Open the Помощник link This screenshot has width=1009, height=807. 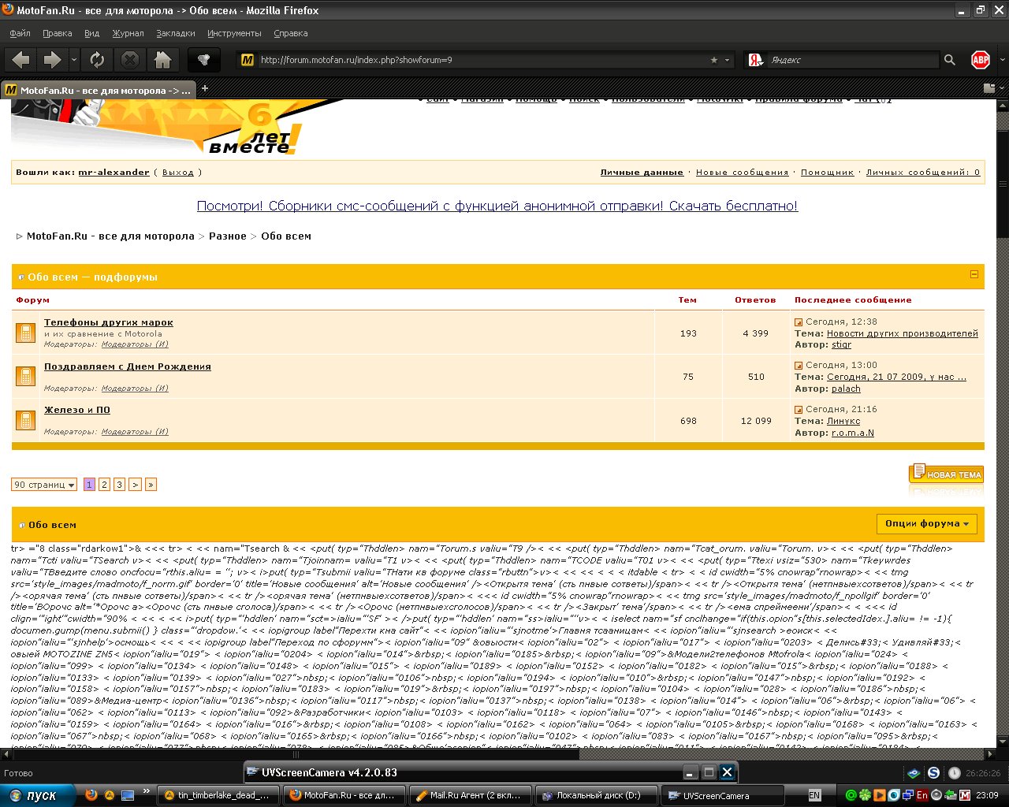pos(827,172)
